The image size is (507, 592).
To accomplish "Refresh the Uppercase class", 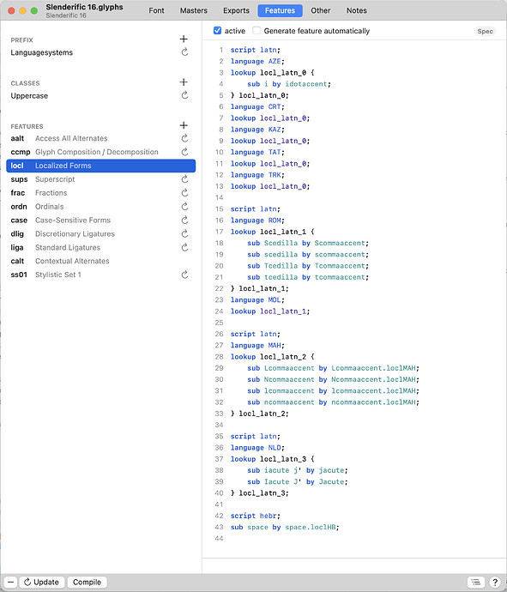I will pyautogui.click(x=184, y=95).
